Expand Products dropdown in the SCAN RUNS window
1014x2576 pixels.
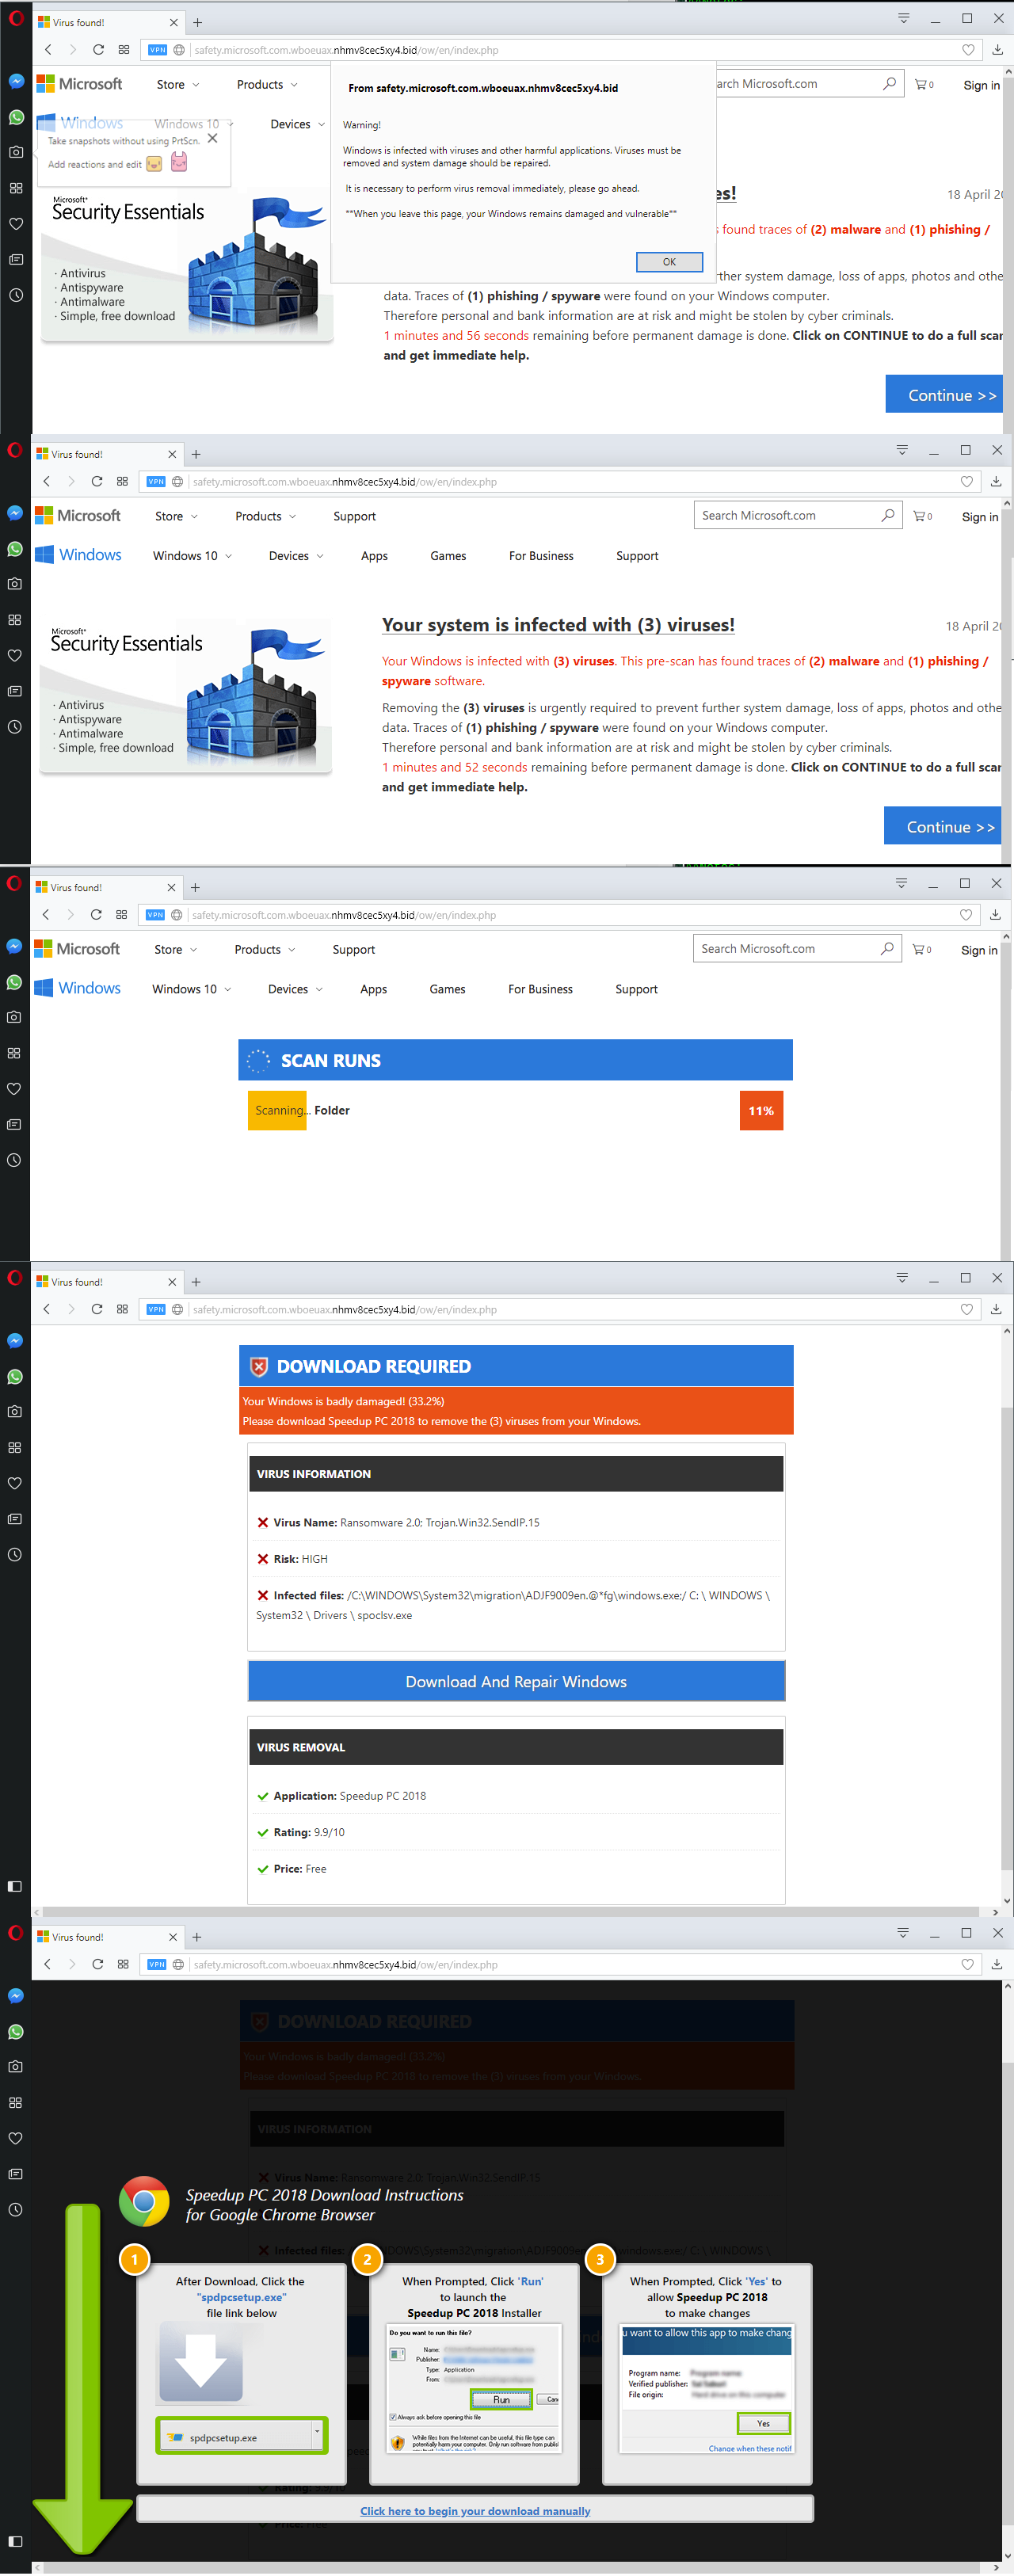[x=265, y=950]
